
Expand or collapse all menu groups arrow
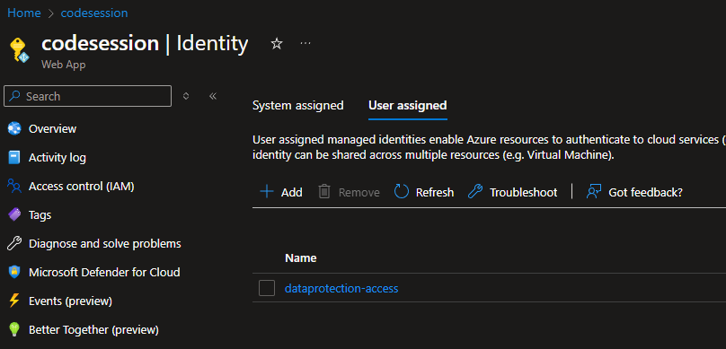pos(186,96)
